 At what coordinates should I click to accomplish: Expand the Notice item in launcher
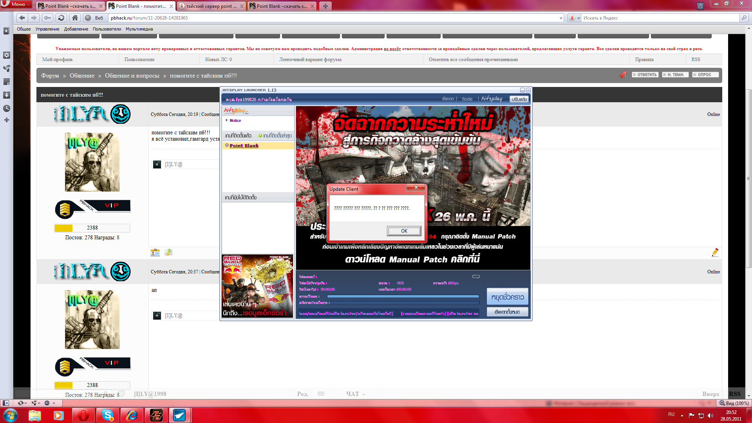coord(235,121)
